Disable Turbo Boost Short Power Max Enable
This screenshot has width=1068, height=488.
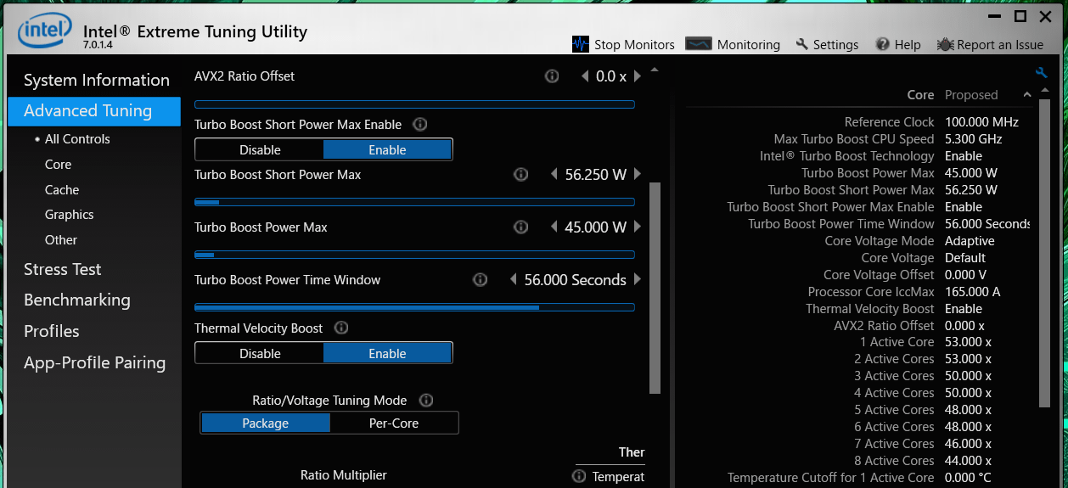click(260, 150)
